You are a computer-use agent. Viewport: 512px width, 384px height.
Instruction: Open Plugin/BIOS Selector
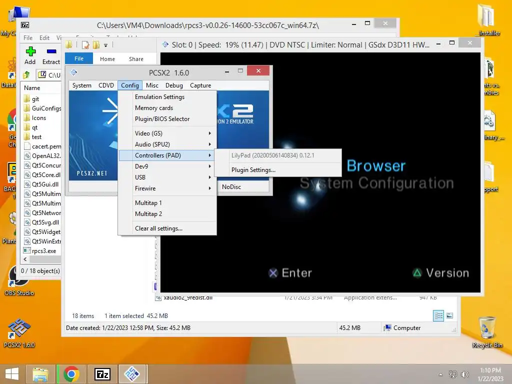click(x=162, y=119)
